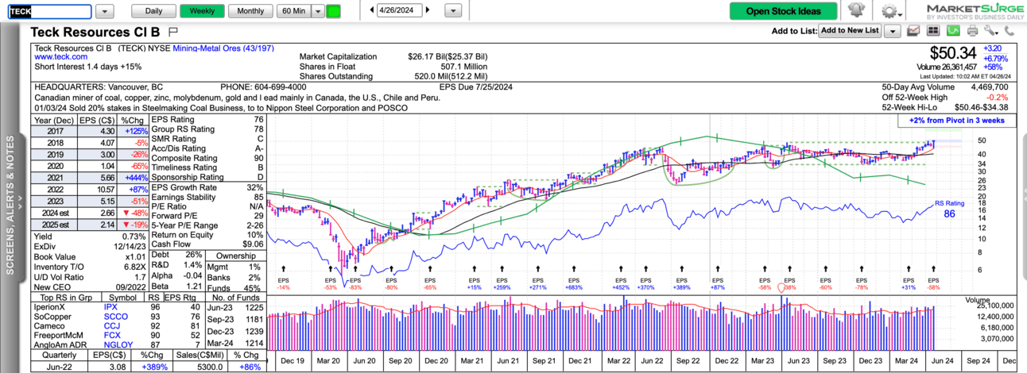Click the Top RS in Grp header
This screenshot has width=1027, height=373.
pos(64,296)
